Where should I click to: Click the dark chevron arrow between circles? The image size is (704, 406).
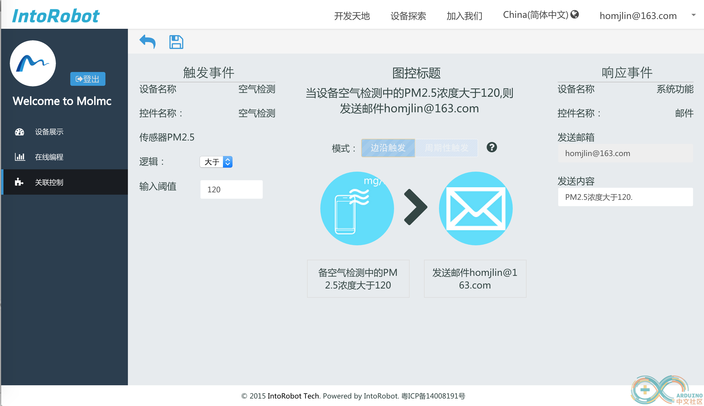point(416,207)
